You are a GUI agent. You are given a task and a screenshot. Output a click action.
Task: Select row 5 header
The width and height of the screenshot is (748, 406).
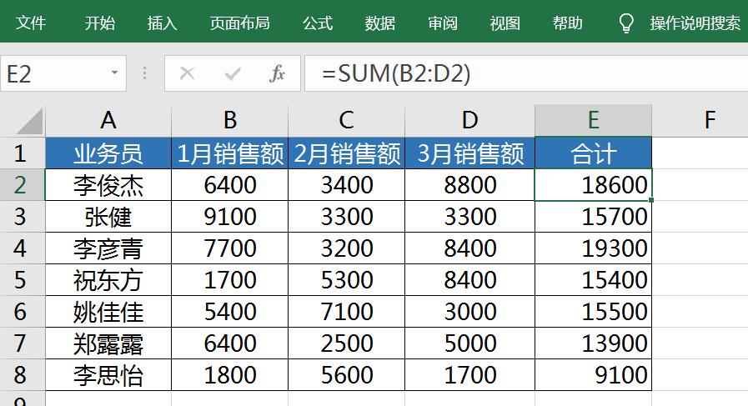tap(23, 279)
